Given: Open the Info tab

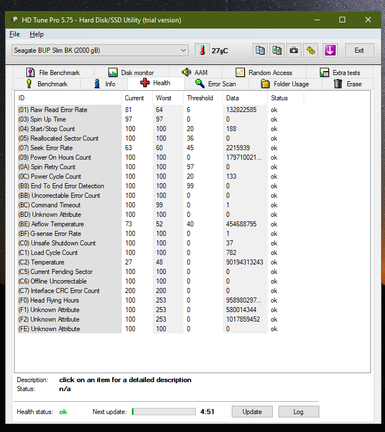Looking at the screenshot, I should point(104,83).
